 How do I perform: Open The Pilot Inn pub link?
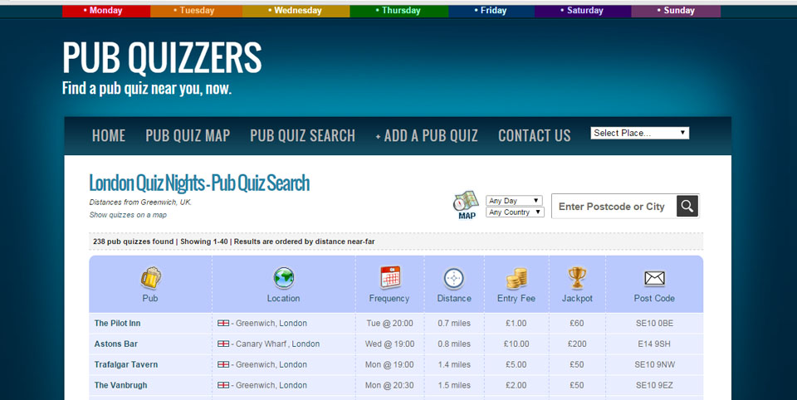coord(117,324)
